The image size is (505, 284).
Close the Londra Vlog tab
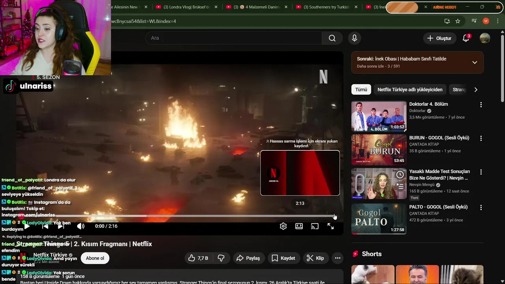pos(216,7)
